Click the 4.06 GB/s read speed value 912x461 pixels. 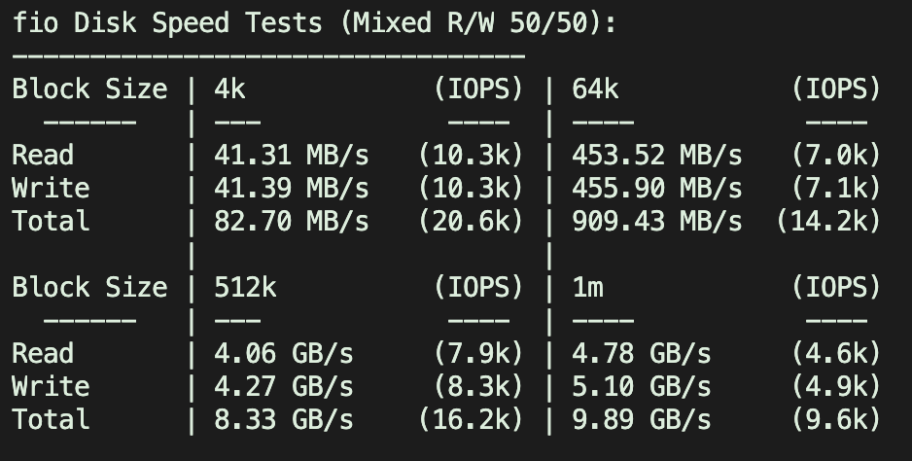283,354
